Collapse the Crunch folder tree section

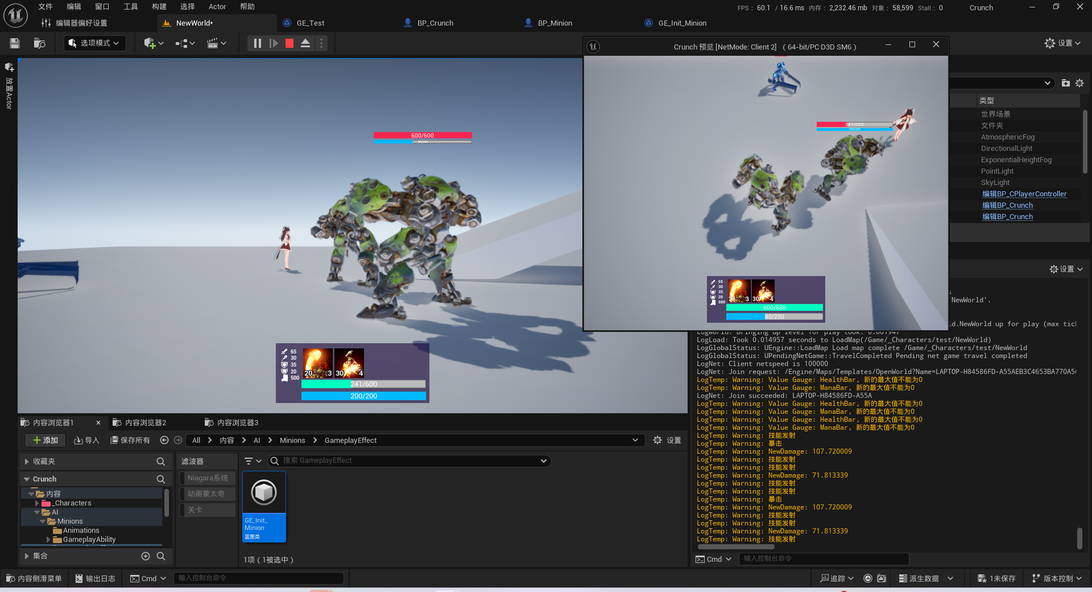[x=27, y=479]
